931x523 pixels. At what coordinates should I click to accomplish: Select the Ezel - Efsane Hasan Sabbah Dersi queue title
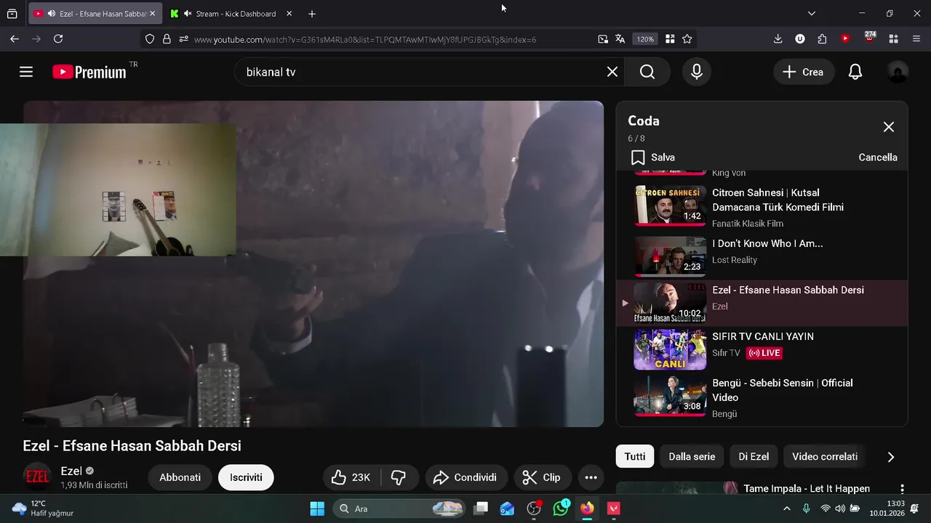788,290
